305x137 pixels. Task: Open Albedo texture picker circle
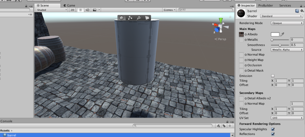[x=246, y=35]
